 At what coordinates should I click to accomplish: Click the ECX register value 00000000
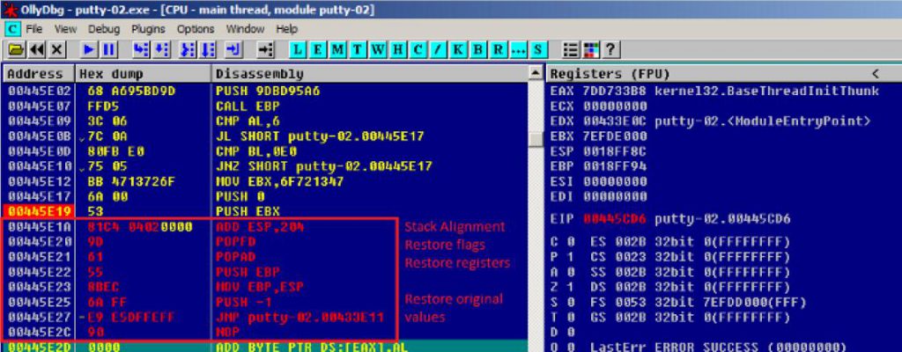pos(614,106)
